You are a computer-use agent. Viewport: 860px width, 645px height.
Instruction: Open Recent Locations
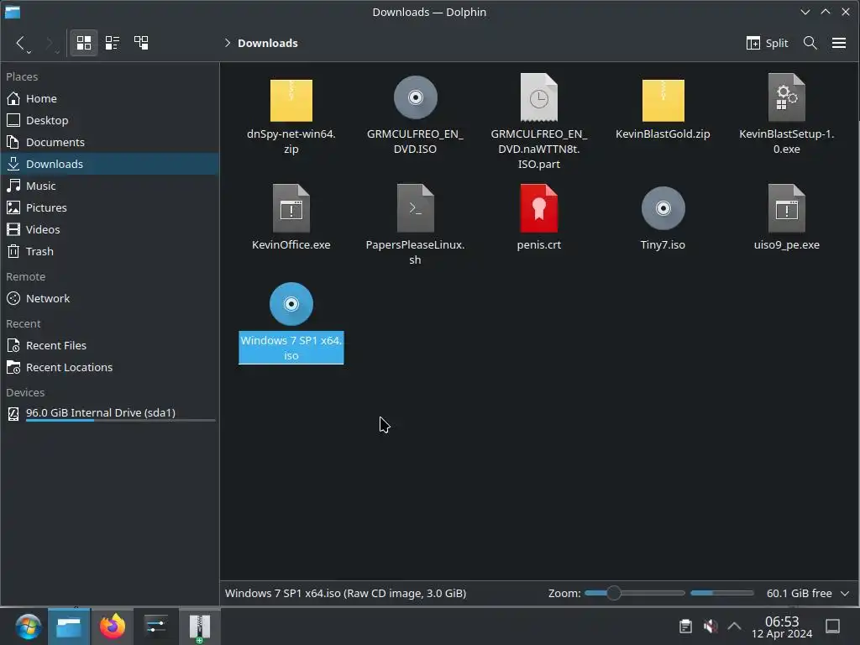(110, 368)
